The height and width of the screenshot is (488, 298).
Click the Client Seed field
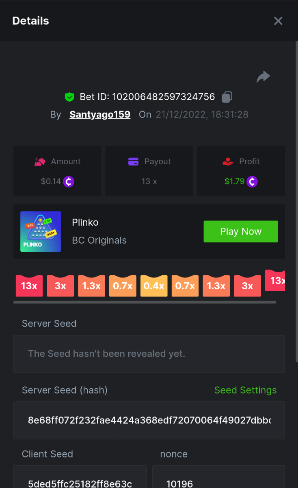[x=80, y=480]
